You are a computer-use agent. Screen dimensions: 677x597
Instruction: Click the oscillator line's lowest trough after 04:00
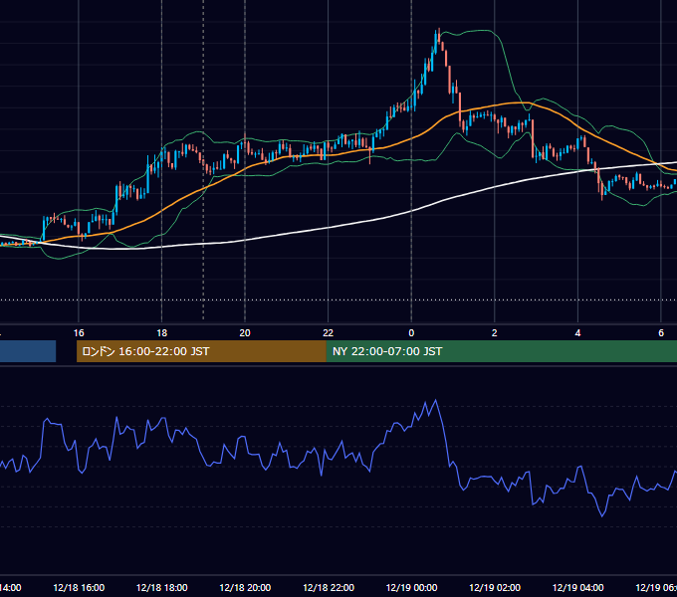click(x=602, y=515)
